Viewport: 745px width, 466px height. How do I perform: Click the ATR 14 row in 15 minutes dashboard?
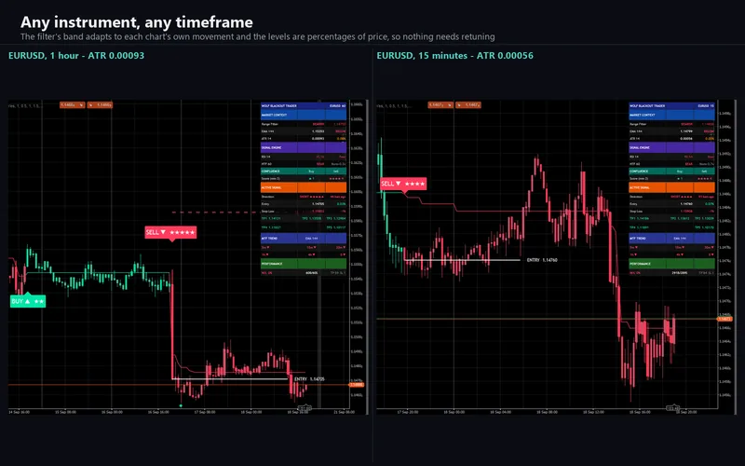tap(671, 138)
